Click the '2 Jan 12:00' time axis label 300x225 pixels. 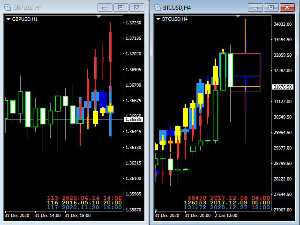point(226,216)
